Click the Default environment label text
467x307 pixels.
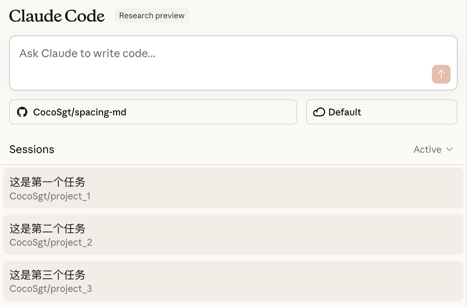click(x=345, y=112)
